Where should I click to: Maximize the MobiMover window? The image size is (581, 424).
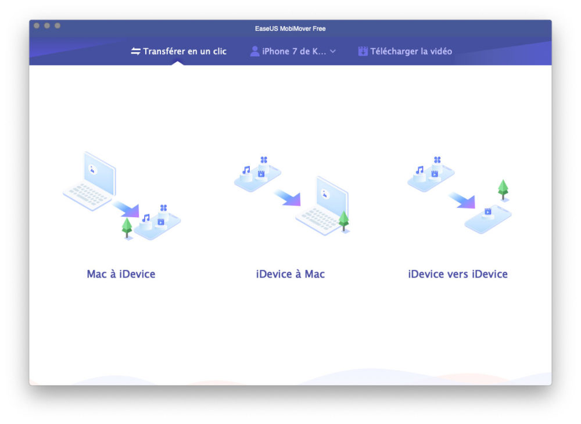point(58,26)
